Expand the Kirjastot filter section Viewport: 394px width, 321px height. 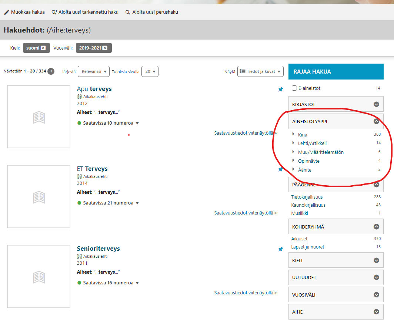376,104
